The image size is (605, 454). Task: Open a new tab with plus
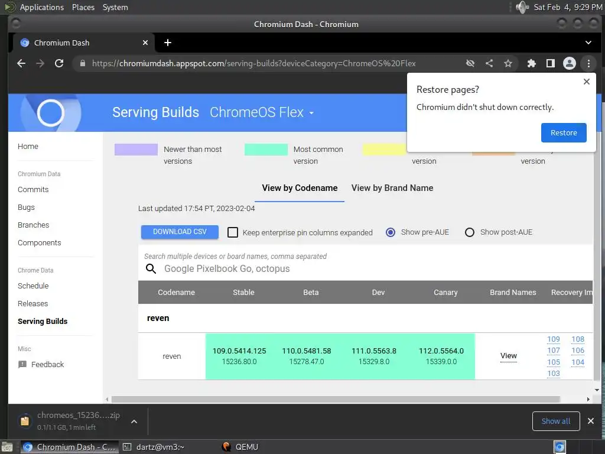[x=167, y=43]
